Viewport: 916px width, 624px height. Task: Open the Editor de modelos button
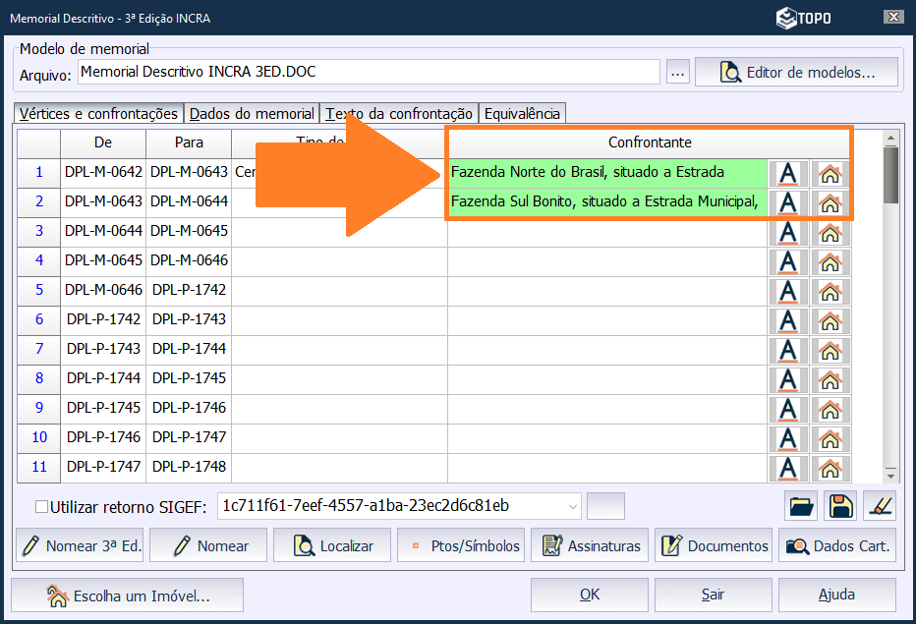[x=796, y=73]
